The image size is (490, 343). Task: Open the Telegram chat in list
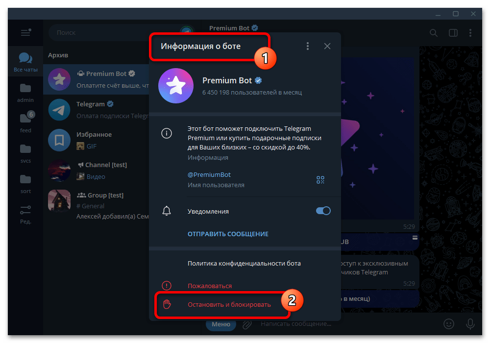[x=96, y=110]
